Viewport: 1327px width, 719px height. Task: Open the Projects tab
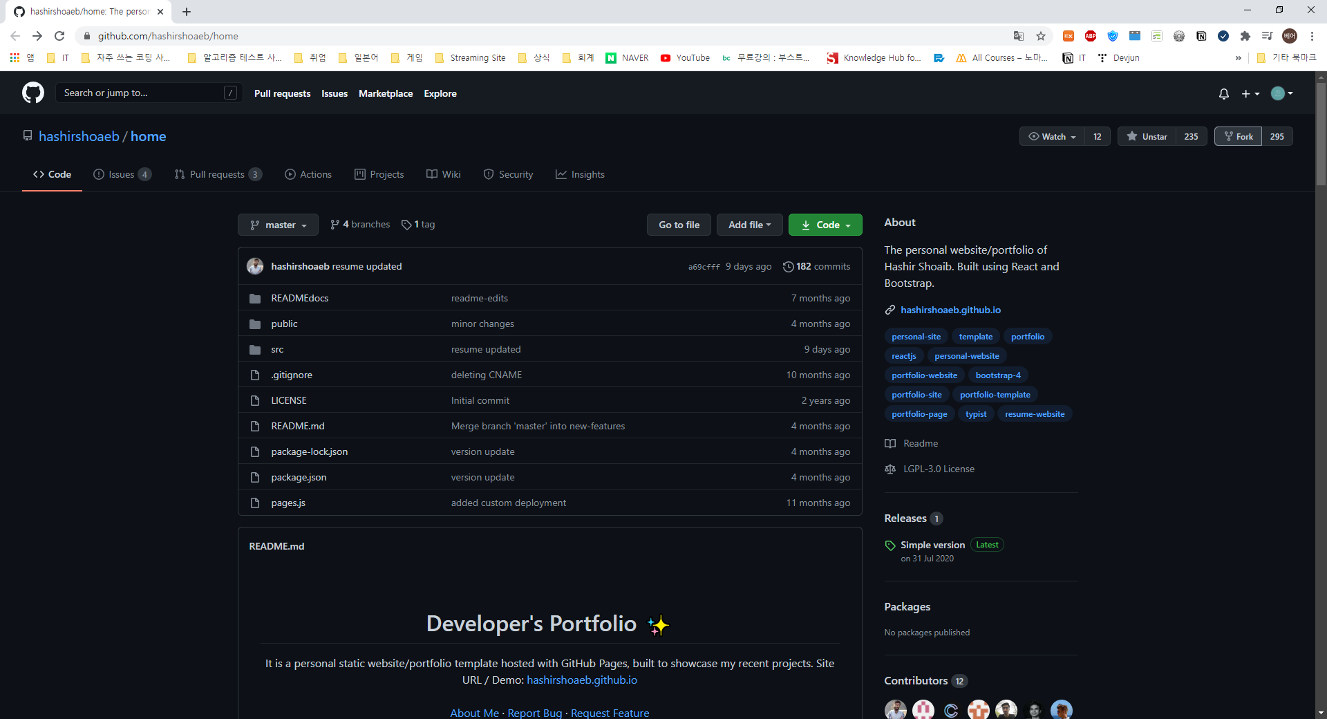point(379,175)
